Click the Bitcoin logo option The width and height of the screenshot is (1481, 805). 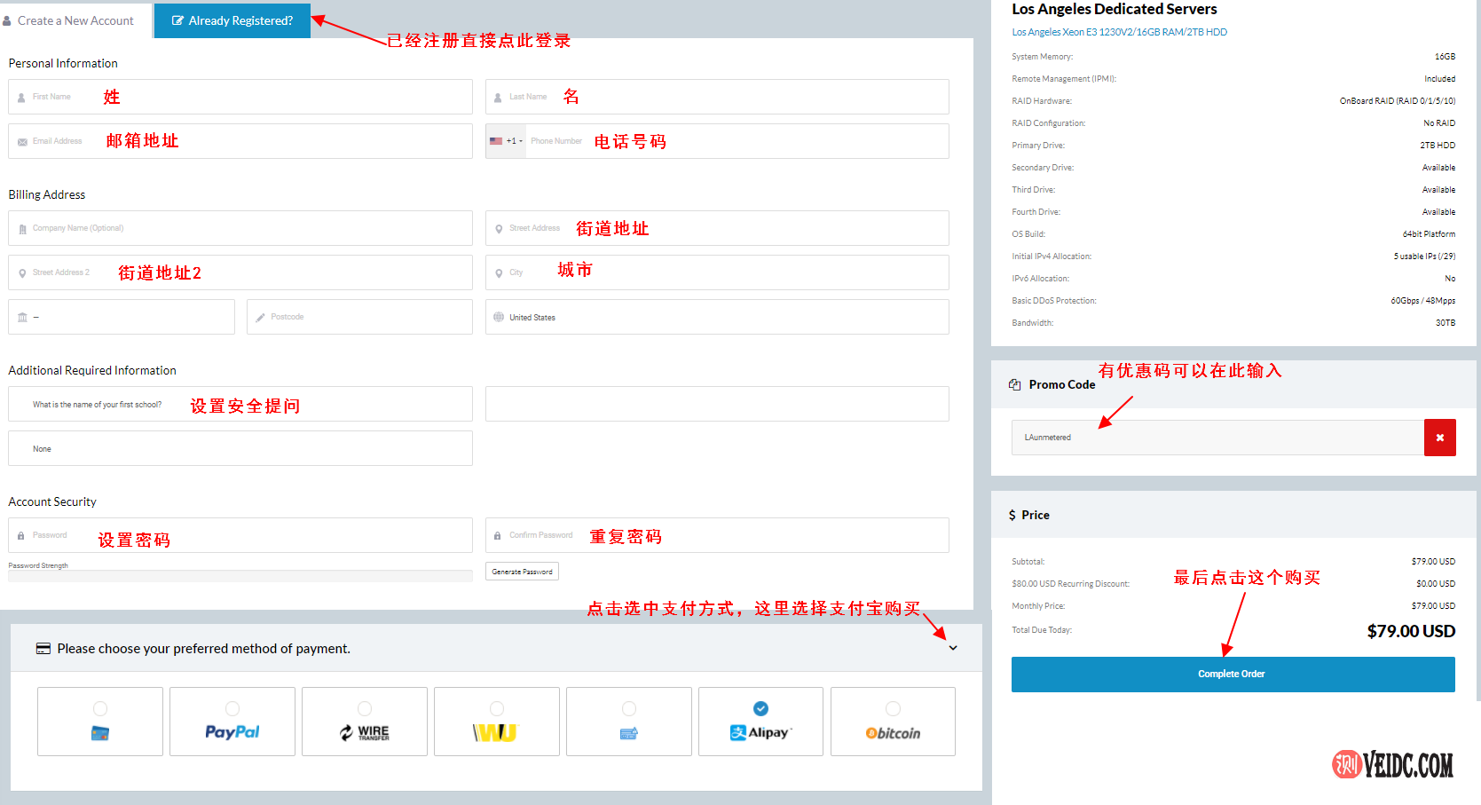(893, 733)
